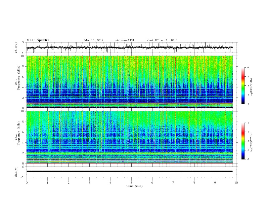This screenshot has height=205, width=266.
Task: Click the "station=ATH" header label
Action: [125, 40]
